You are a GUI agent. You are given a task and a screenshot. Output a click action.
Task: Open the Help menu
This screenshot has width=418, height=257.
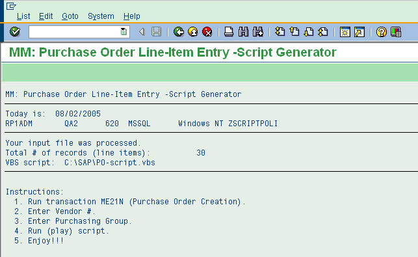pyautogui.click(x=132, y=16)
